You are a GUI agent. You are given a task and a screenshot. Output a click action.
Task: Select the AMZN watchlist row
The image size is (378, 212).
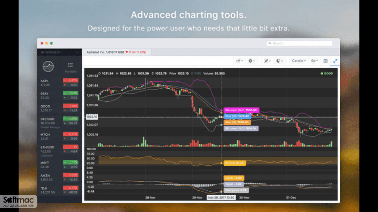59,177
